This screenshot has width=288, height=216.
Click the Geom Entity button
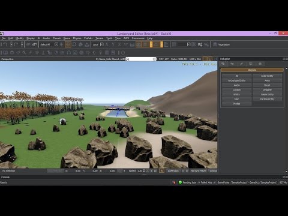[x=267, y=94]
